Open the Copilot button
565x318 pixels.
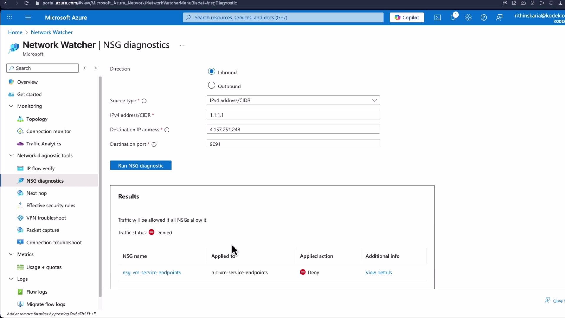pyautogui.click(x=407, y=17)
